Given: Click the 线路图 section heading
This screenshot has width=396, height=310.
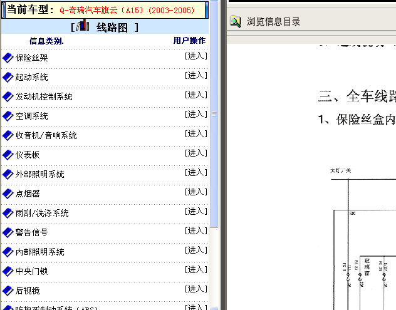Looking at the screenshot, I should [112, 28].
